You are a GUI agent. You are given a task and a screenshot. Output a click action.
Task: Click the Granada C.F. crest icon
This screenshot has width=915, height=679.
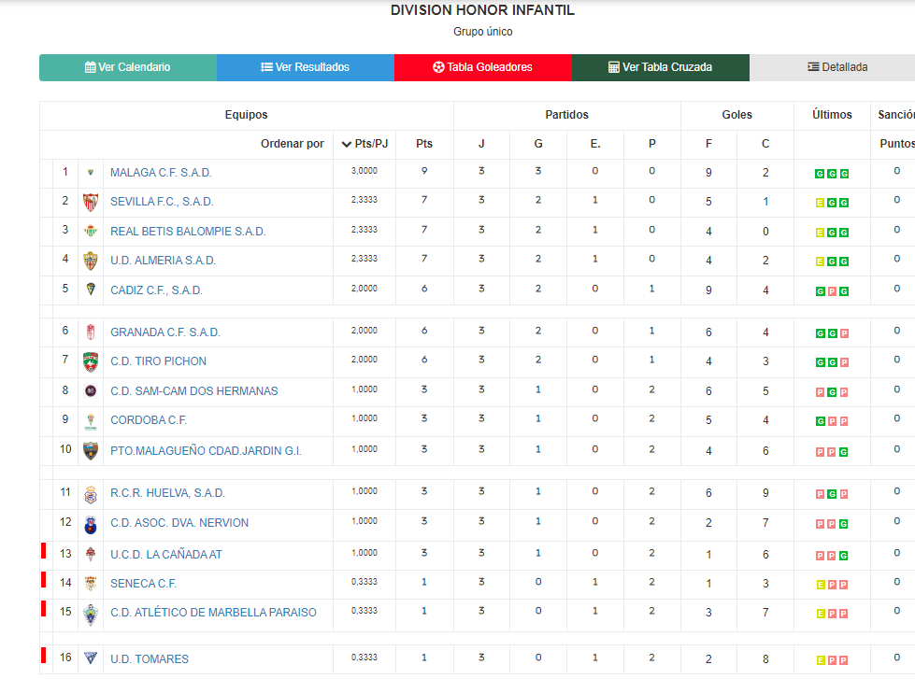(91, 332)
